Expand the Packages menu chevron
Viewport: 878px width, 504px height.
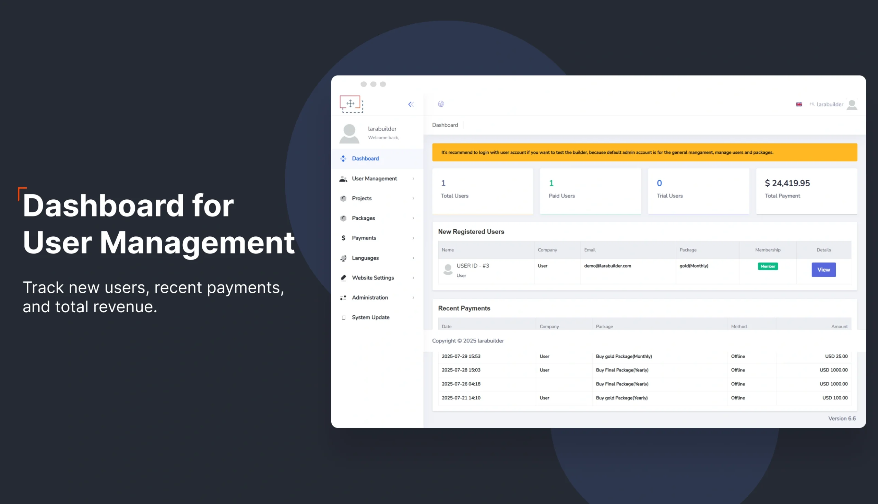click(413, 218)
